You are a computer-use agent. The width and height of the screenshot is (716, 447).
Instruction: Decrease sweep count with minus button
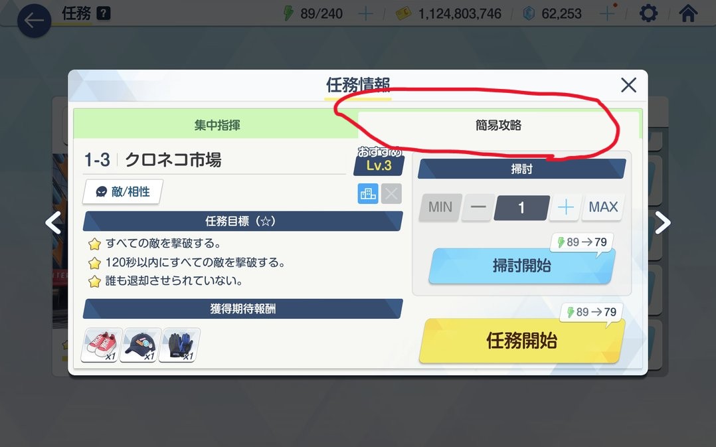click(478, 207)
